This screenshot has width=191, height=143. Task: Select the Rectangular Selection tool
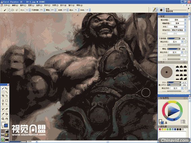3,92
